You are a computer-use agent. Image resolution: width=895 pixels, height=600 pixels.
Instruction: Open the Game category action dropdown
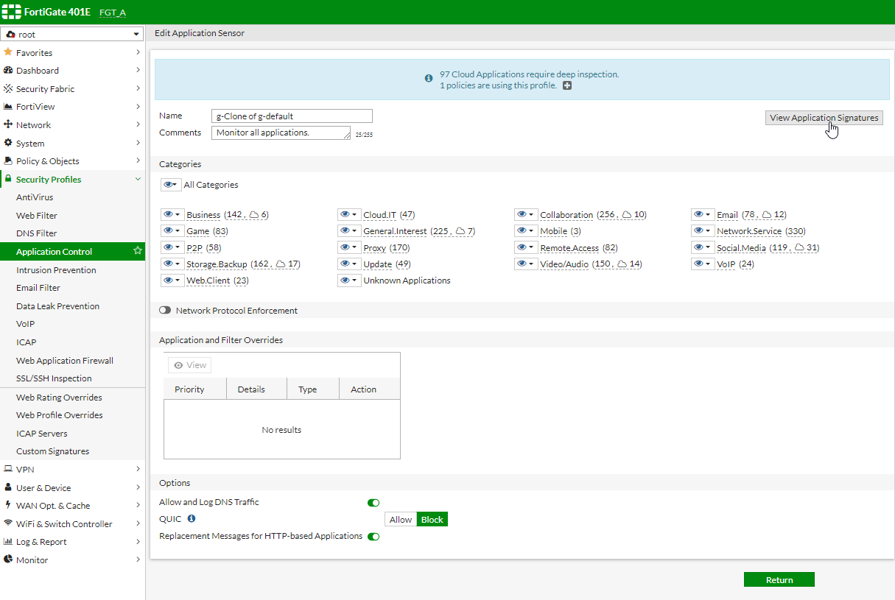(172, 231)
